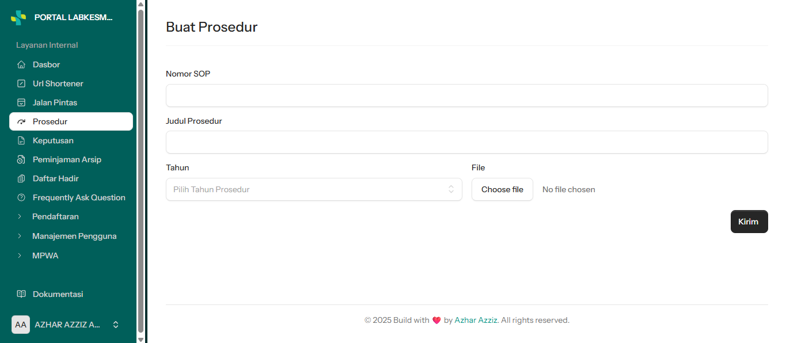Click the Prosedur arrow icon
This screenshot has width=786, height=343.
point(21,121)
